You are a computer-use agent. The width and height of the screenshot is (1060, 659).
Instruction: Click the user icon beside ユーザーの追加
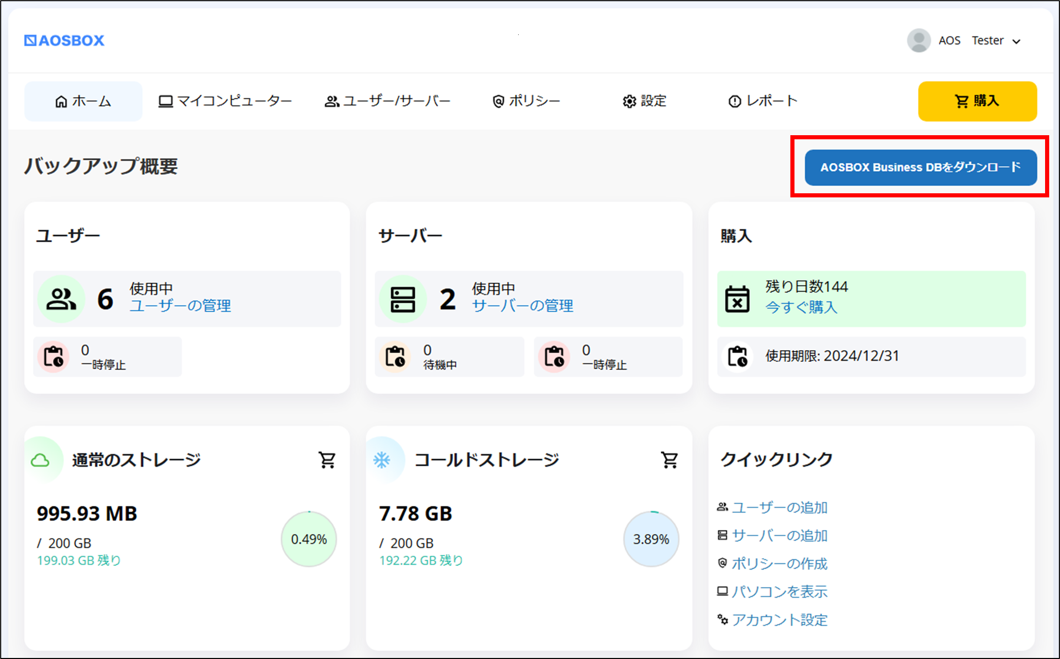(x=722, y=507)
